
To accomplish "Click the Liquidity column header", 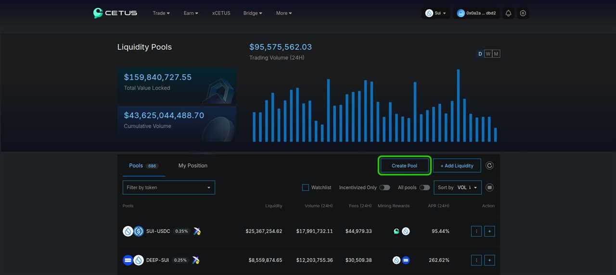I will coord(274,206).
